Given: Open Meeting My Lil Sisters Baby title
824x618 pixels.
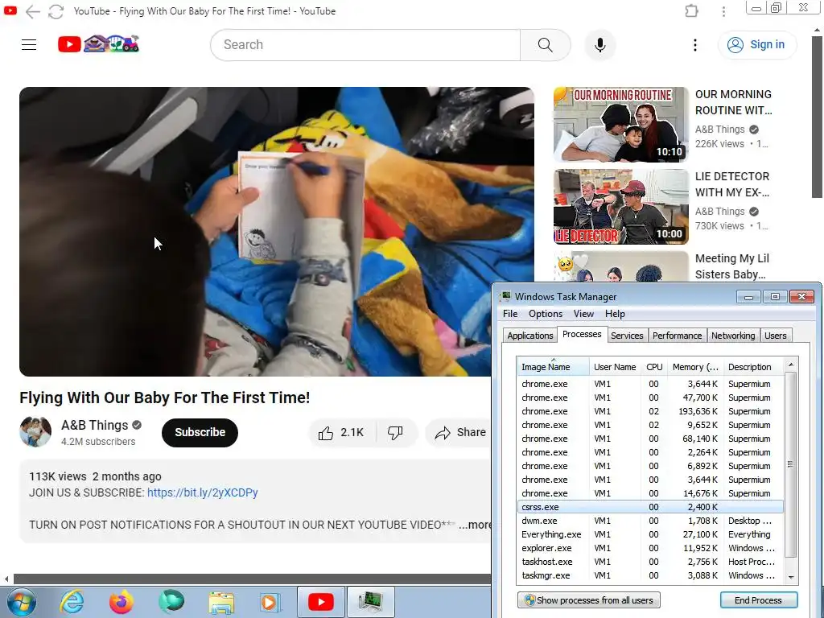Looking at the screenshot, I should (732, 266).
